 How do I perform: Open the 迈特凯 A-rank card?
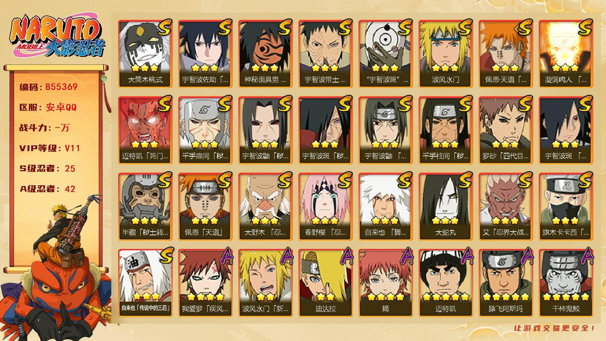pos(446,283)
